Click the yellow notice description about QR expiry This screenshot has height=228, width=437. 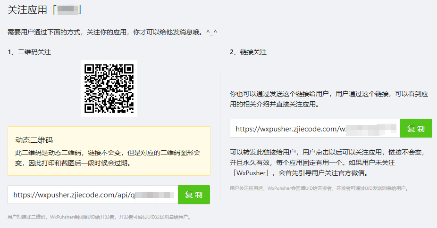coord(109,158)
